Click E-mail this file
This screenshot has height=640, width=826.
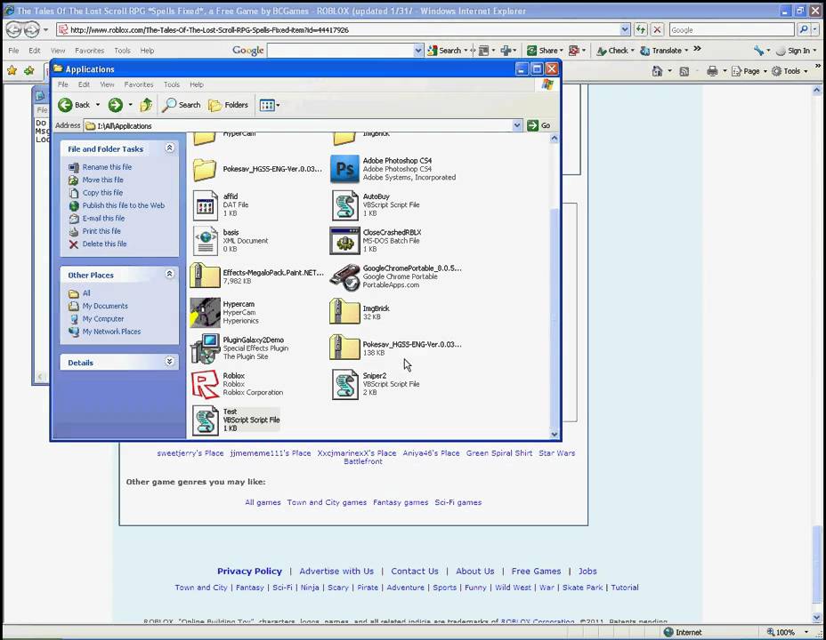103,218
